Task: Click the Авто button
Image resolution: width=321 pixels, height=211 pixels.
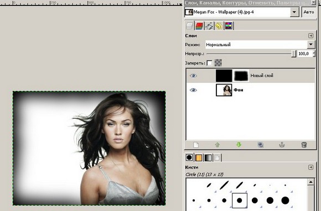Action: coord(309,12)
